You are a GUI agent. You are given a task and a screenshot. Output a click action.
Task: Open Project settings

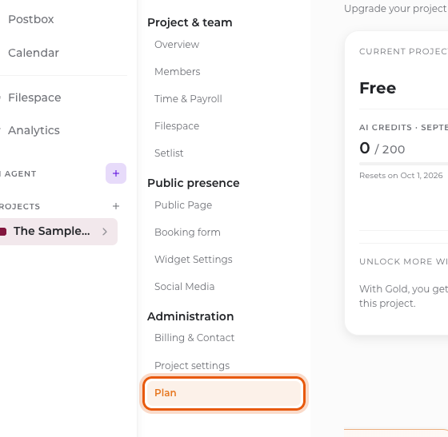[x=192, y=366]
